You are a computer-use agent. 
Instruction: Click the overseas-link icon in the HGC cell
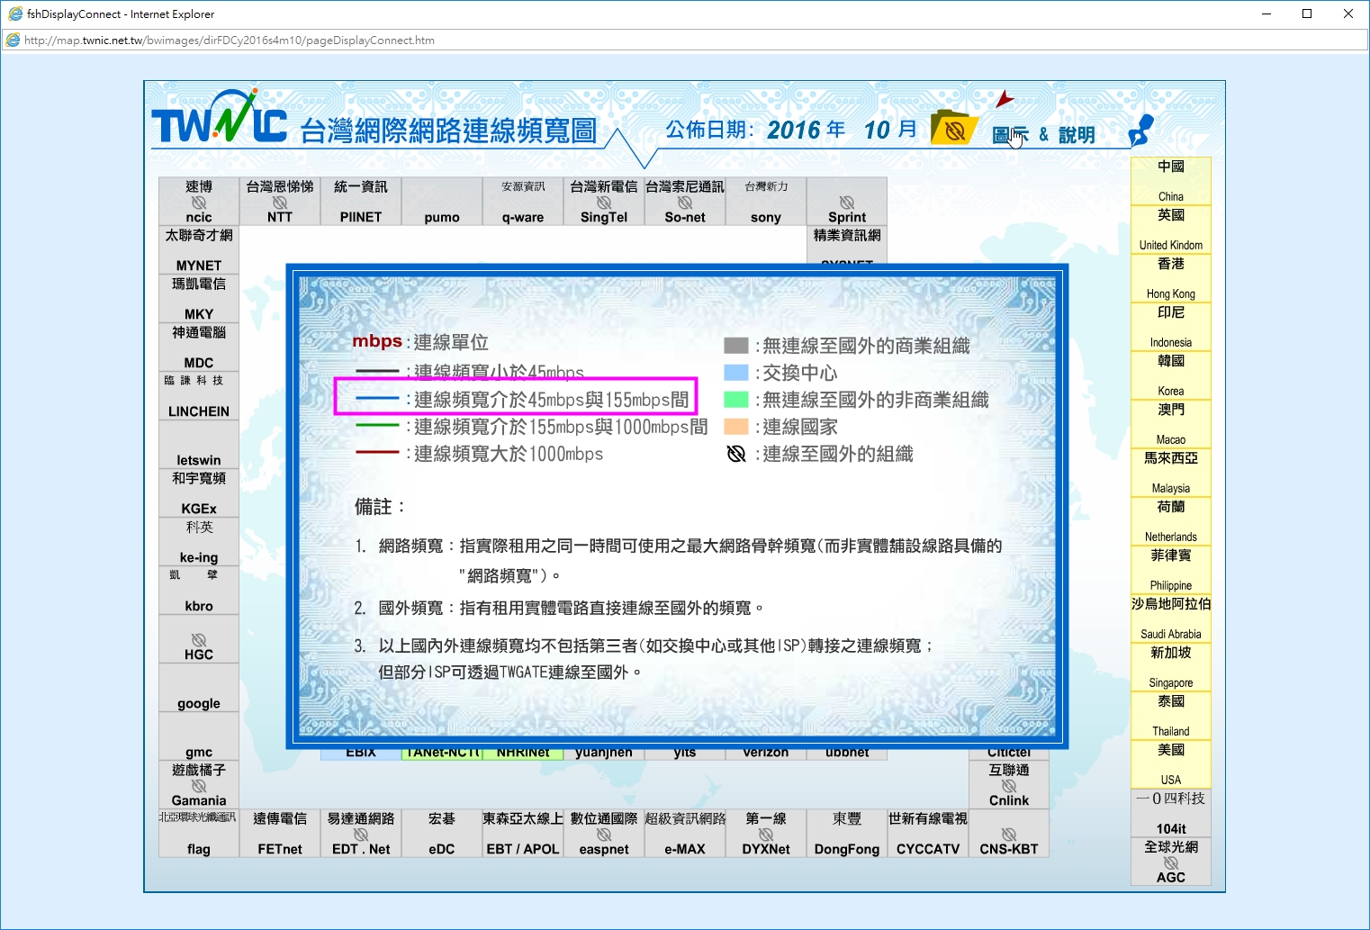(199, 640)
